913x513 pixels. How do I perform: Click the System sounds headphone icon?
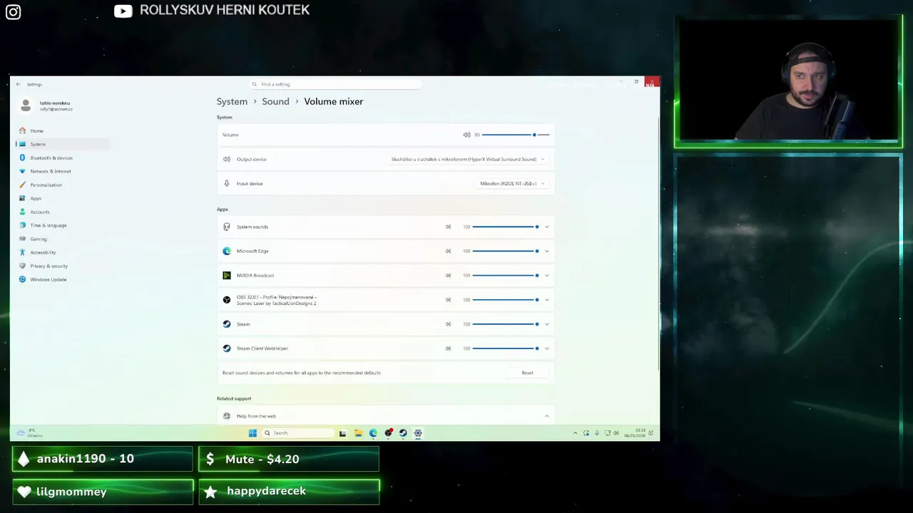tap(227, 227)
